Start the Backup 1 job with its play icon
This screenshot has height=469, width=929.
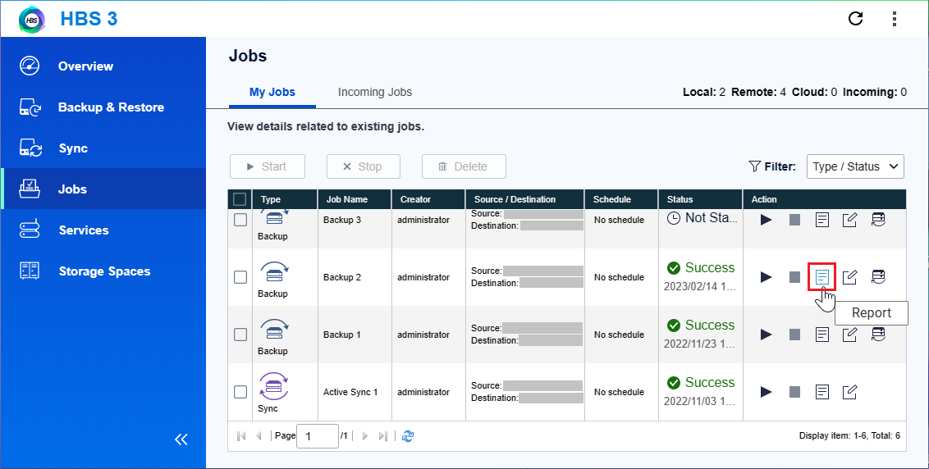pos(766,335)
